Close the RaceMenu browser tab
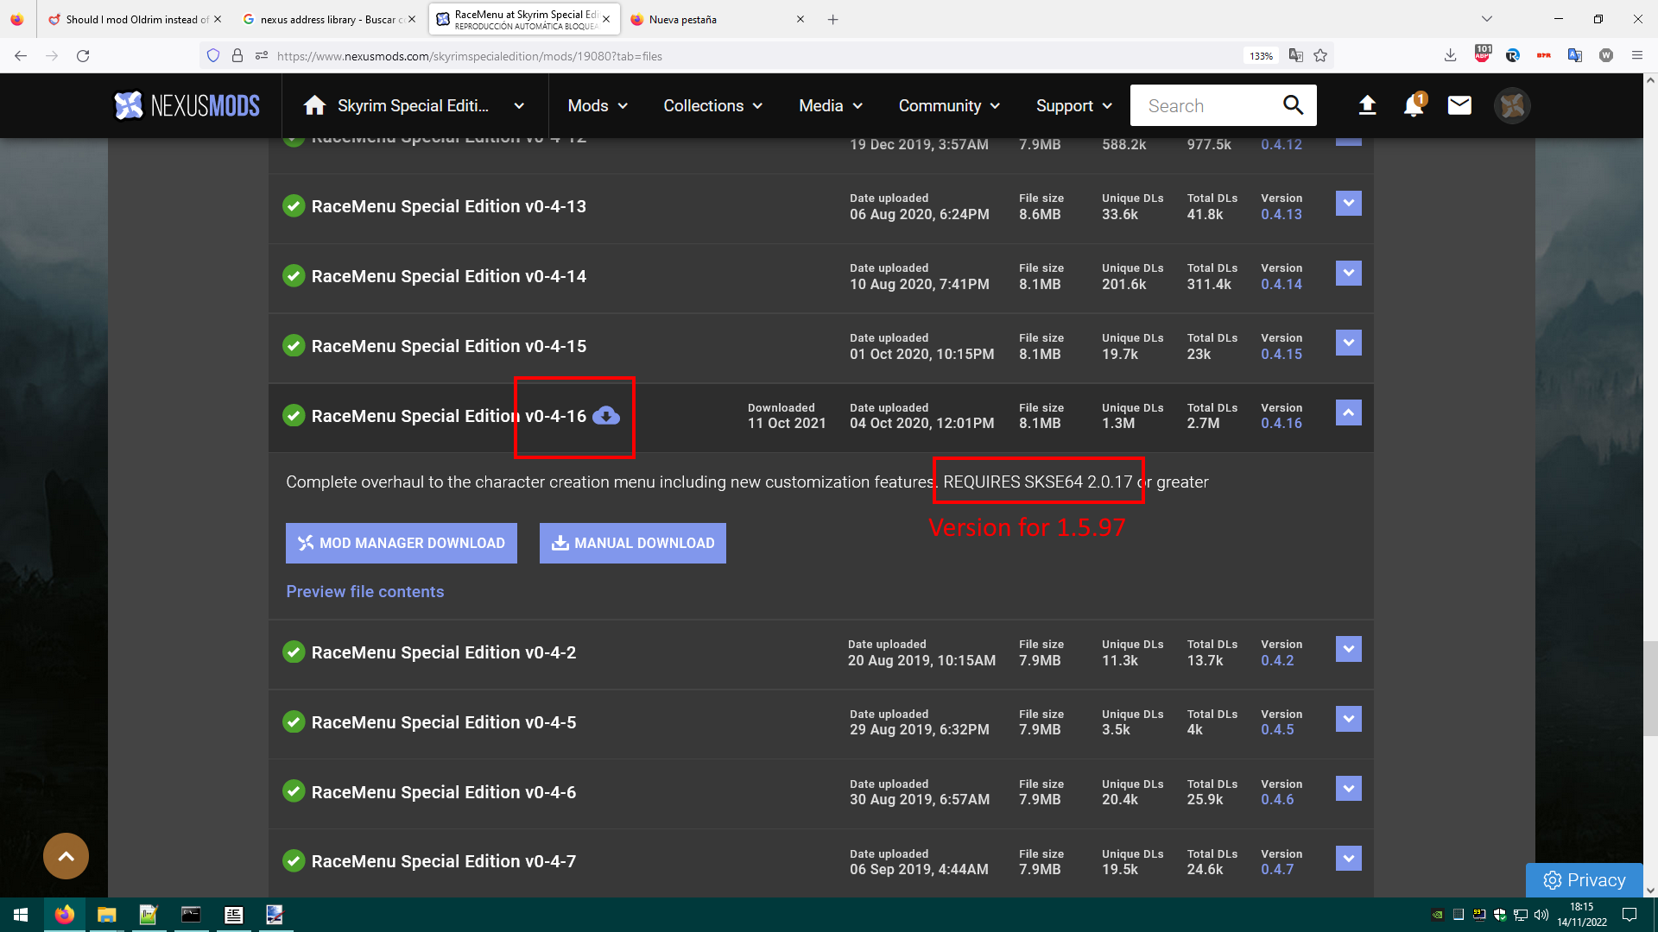This screenshot has height=932, width=1658. (606, 19)
